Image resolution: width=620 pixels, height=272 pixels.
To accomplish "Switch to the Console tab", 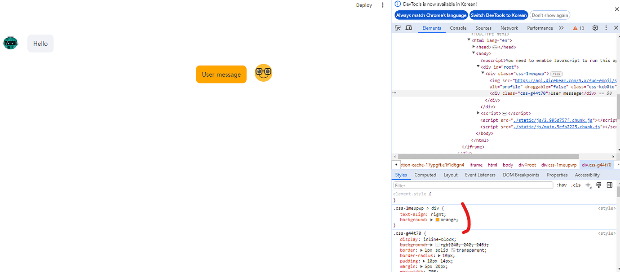I will click(x=458, y=27).
